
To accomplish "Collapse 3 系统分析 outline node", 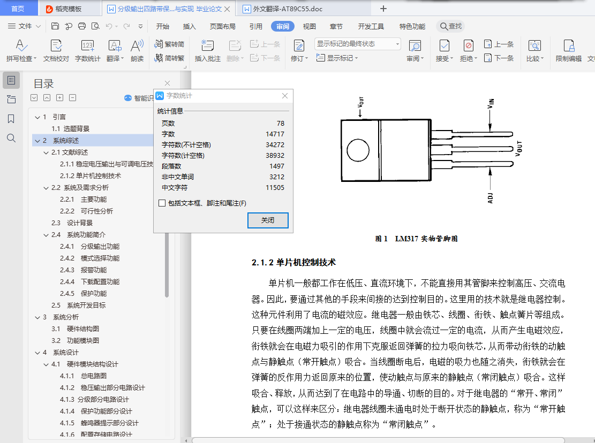I will 37,318.
